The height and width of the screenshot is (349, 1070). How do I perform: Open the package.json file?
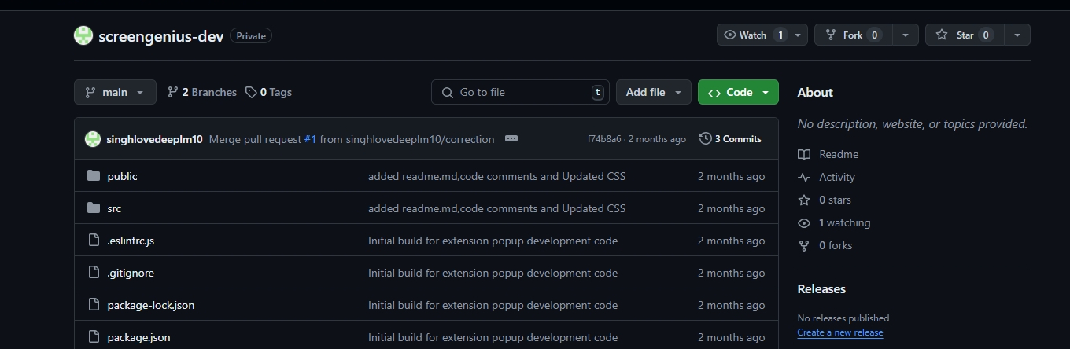(138, 337)
